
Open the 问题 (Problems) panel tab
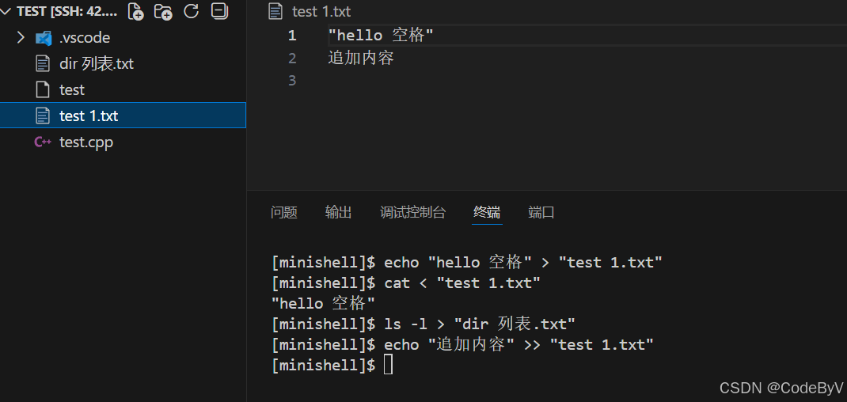click(284, 212)
